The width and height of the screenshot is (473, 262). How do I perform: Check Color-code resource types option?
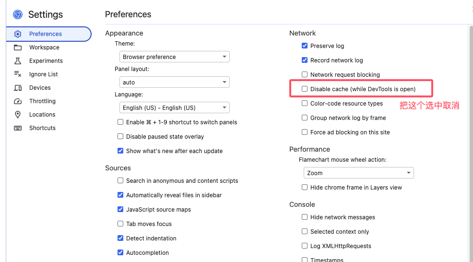305,103
